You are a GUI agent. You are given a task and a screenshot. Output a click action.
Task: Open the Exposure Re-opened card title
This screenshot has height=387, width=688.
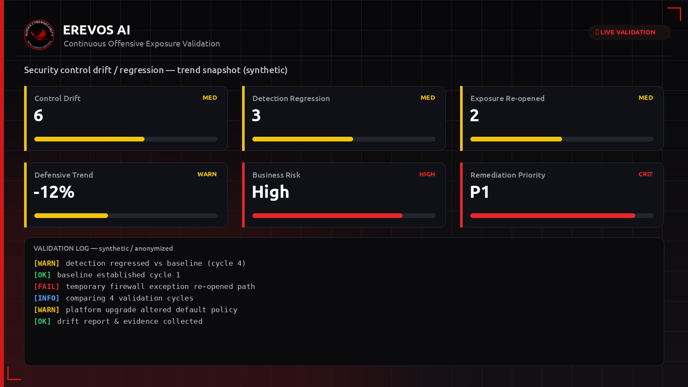pyautogui.click(x=507, y=98)
